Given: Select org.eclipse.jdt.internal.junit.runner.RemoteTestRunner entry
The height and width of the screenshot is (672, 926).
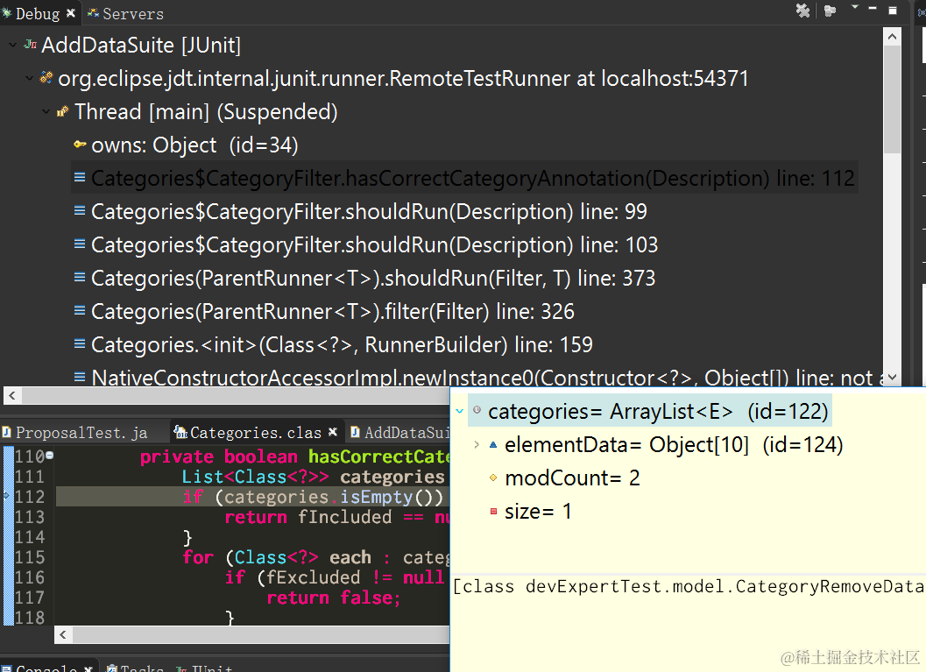Looking at the screenshot, I should click(403, 78).
